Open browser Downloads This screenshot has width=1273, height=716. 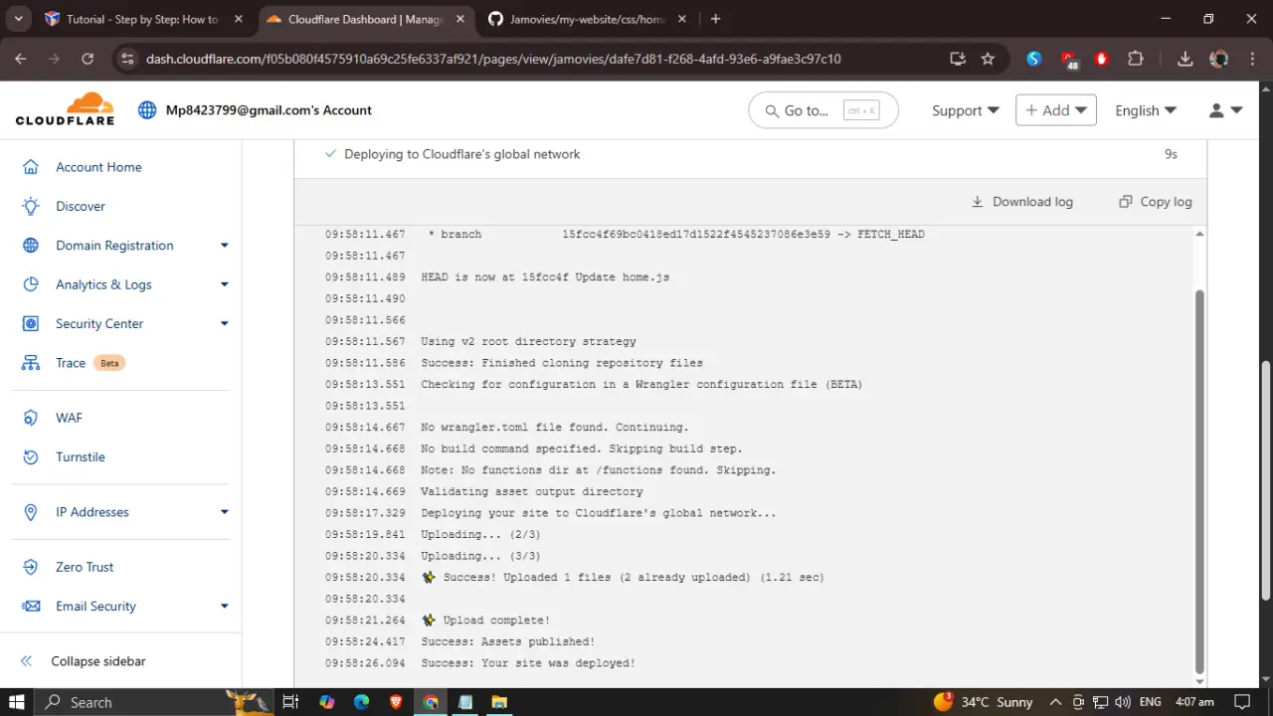(1184, 59)
